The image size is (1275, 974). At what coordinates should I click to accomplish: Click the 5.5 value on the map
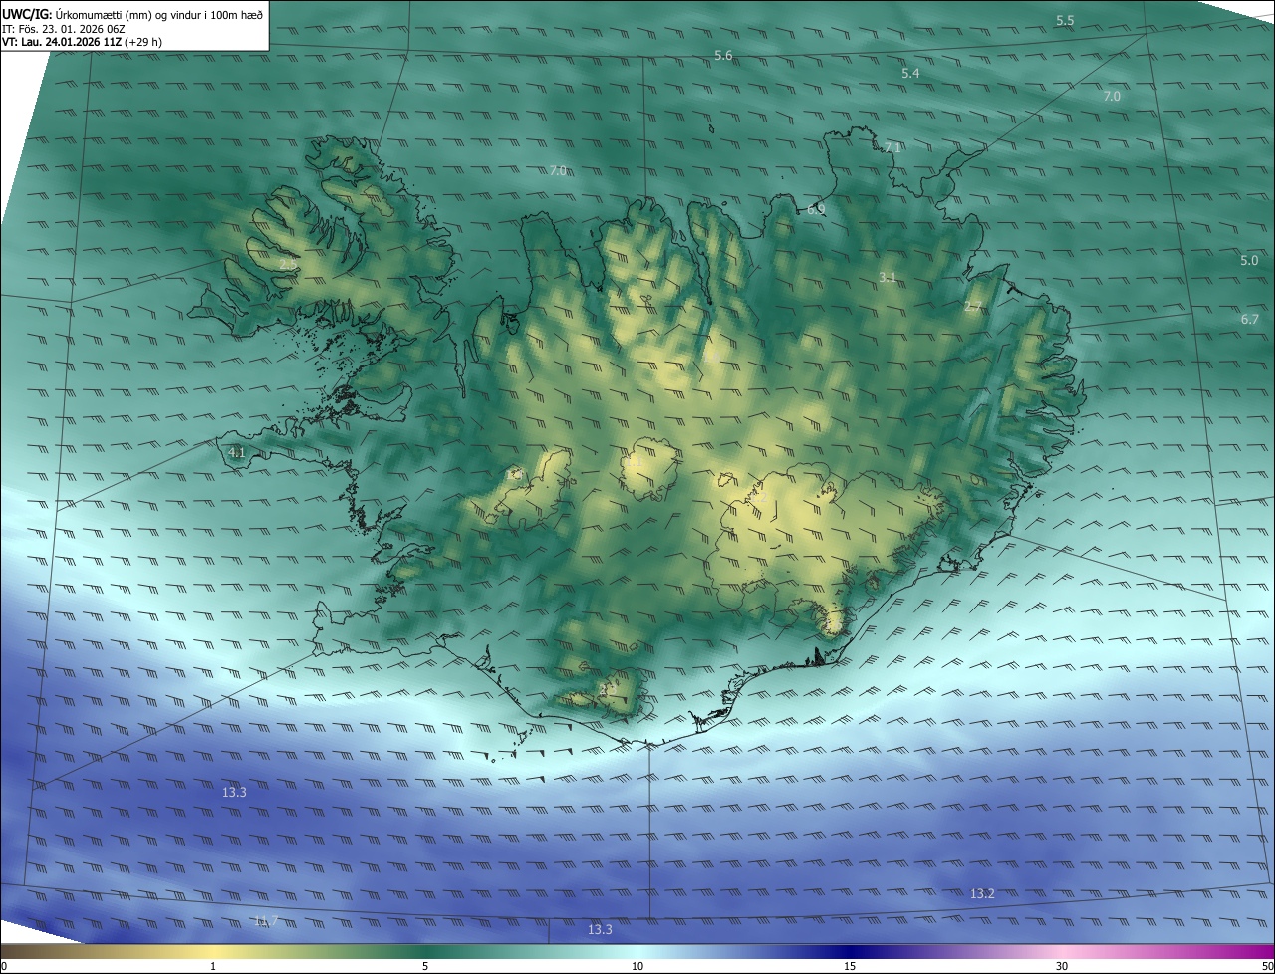1065,21
